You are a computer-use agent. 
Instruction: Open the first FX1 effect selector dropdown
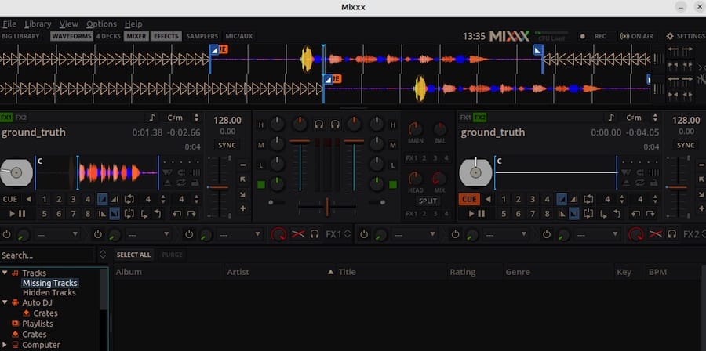pyautogui.click(x=57, y=234)
